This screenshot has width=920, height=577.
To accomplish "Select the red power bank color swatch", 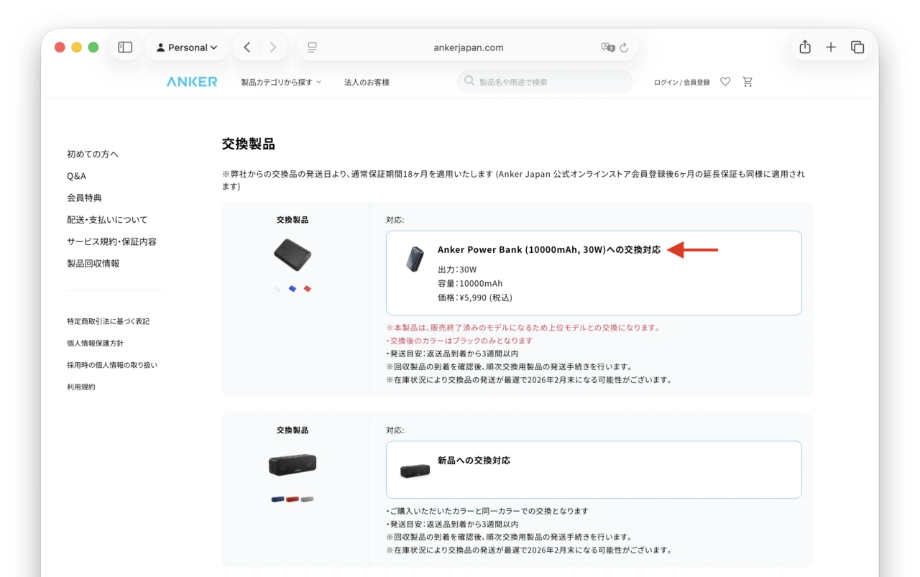I will tap(307, 289).
